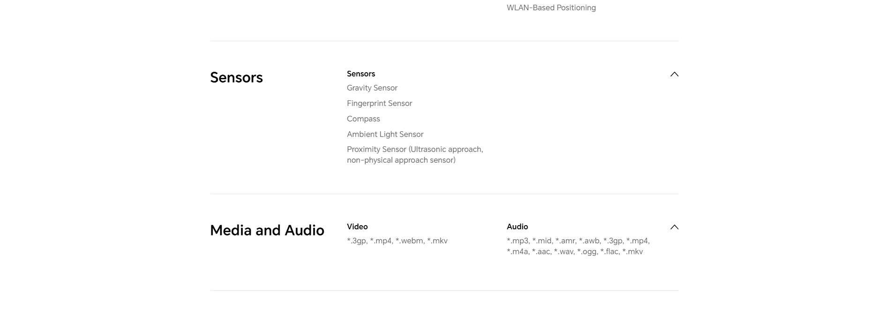This screenshot has height=310, width=889.
Task: Click the Gravity Sensor entry
Action: coord(372,88)
